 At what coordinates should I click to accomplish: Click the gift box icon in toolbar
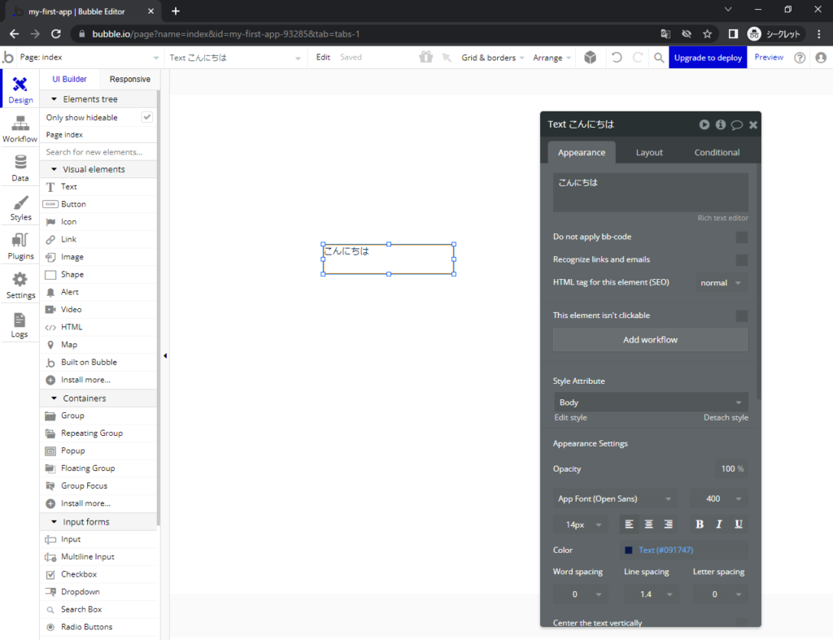click(425, 58)
